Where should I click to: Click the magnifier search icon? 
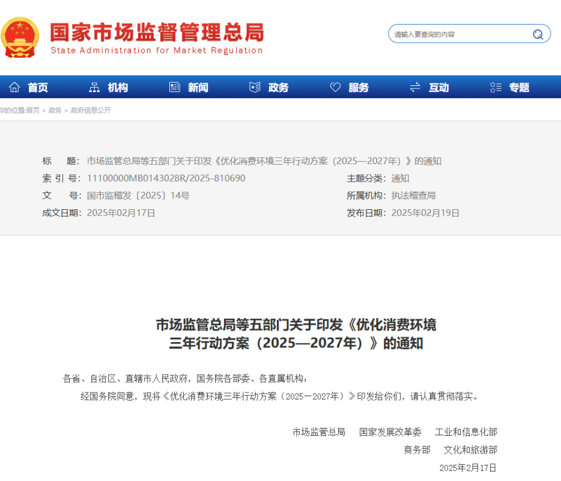(538, 34)
